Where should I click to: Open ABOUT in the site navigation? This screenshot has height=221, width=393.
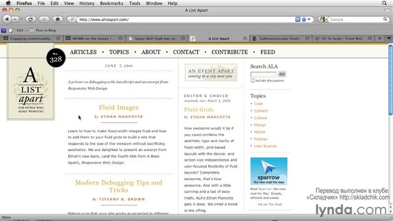point(151,52)
